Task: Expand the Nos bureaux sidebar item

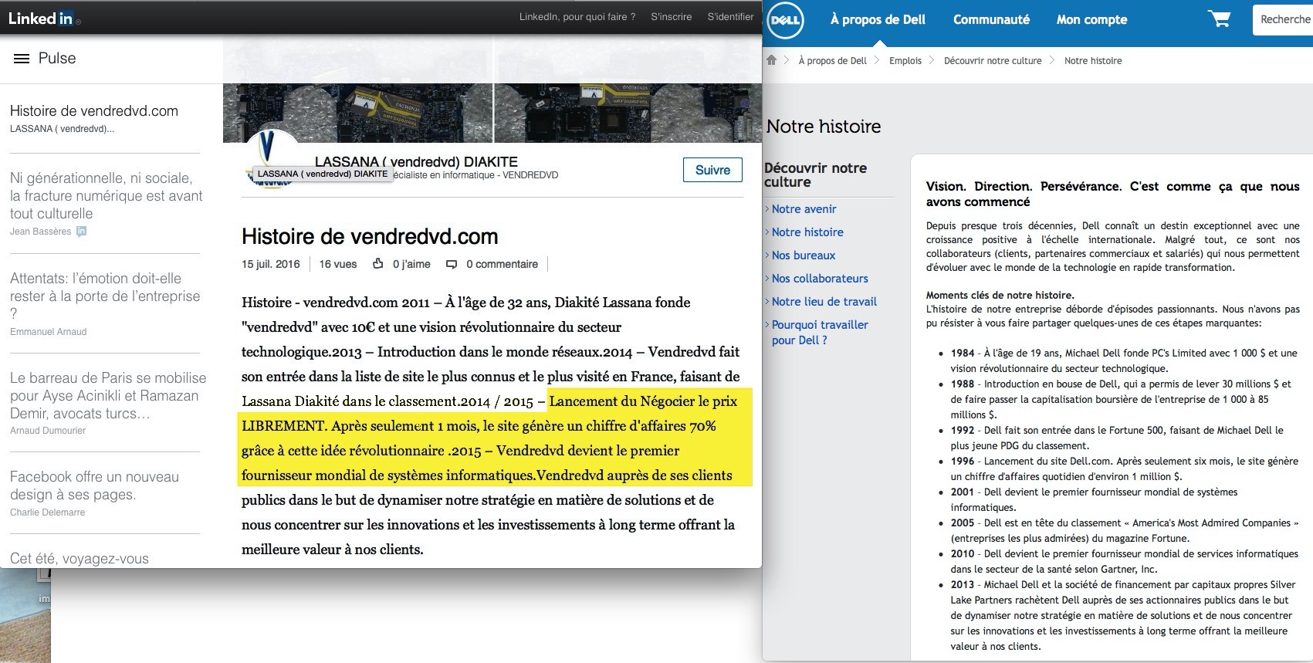Action: [803, 255]
